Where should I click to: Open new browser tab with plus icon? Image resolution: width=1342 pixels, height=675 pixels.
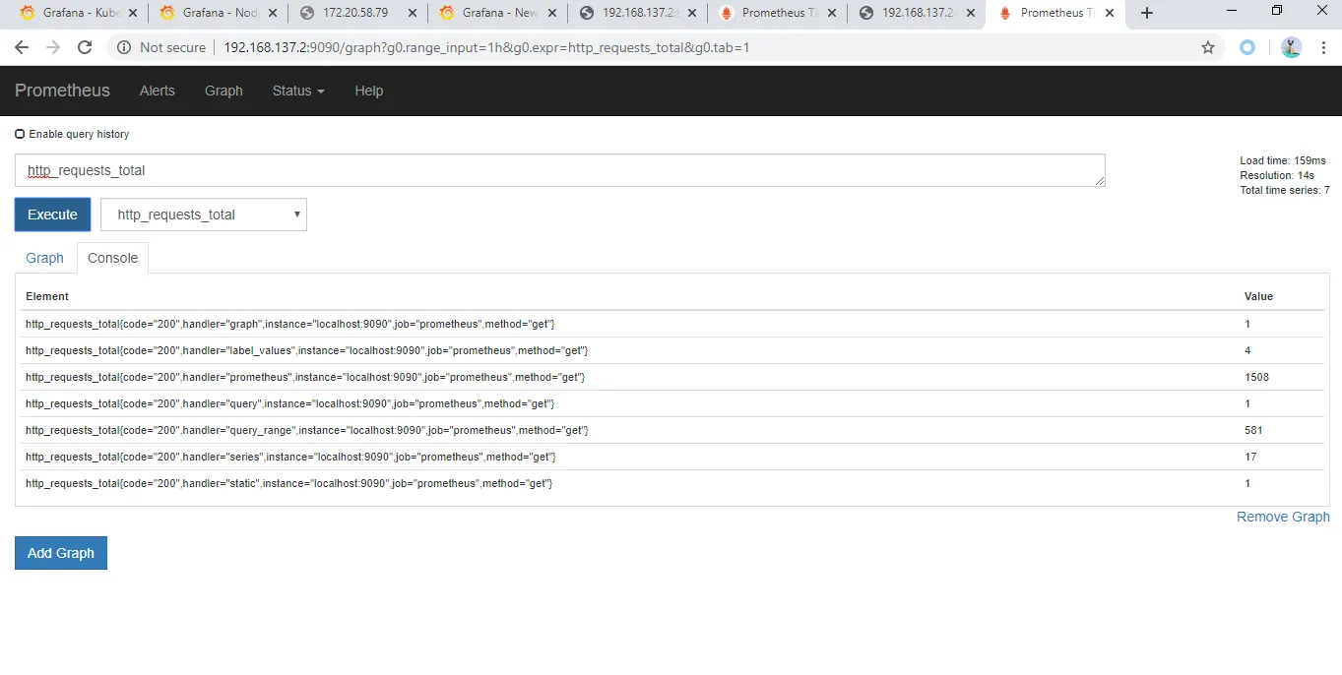coord(1146,13)
